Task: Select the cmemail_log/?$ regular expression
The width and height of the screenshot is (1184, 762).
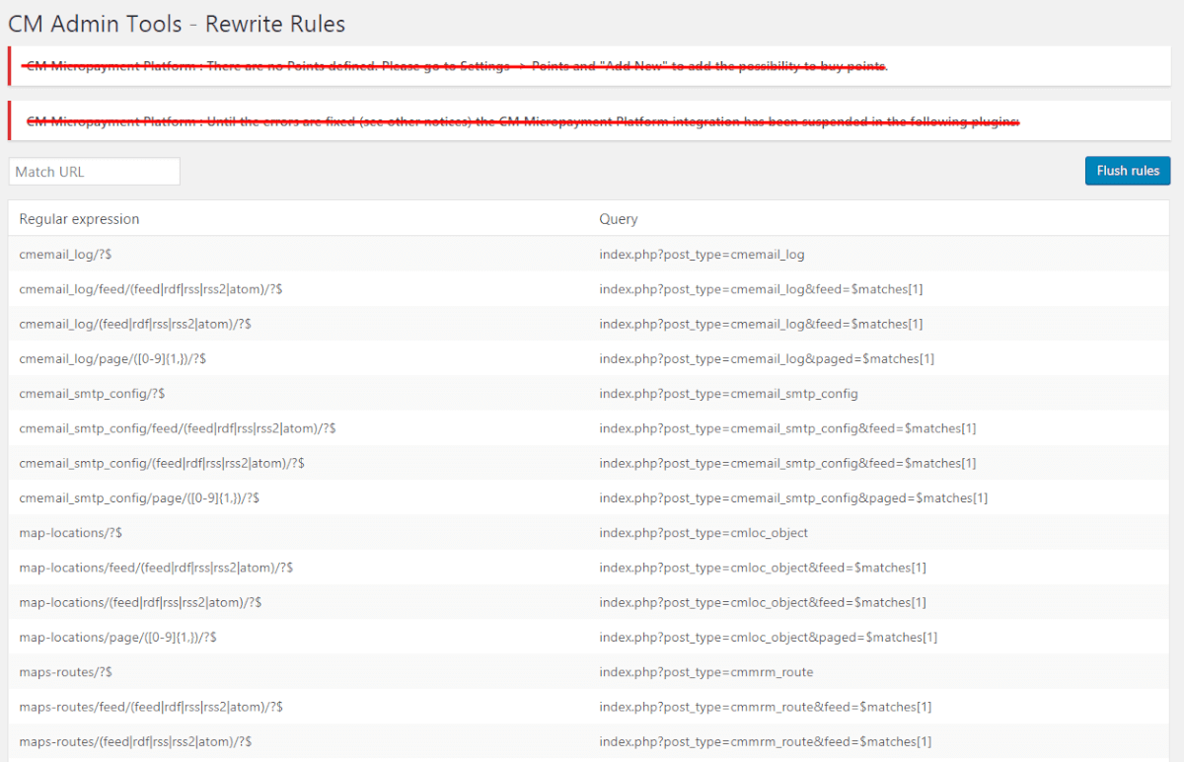Action: click(65, 255)
